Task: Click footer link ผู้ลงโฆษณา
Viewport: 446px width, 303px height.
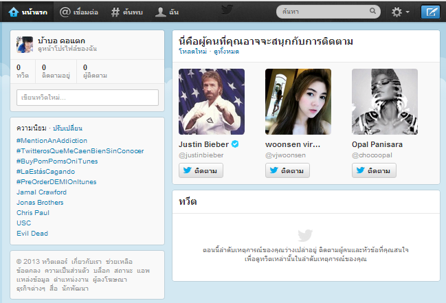Action: 110,280
